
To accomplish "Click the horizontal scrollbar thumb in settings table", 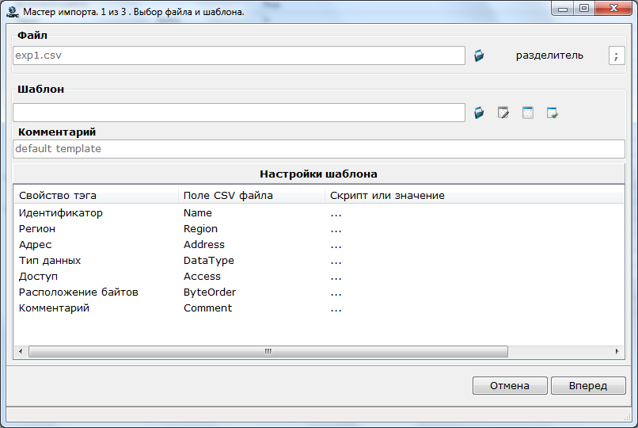I will coord(268,351).
